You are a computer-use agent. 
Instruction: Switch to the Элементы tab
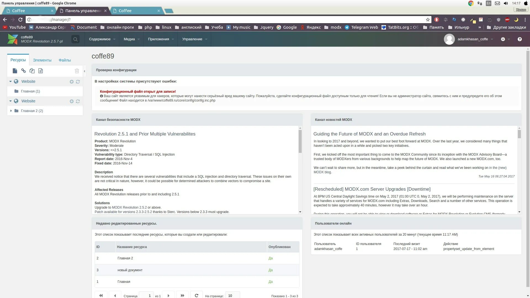tap(42, 60)
